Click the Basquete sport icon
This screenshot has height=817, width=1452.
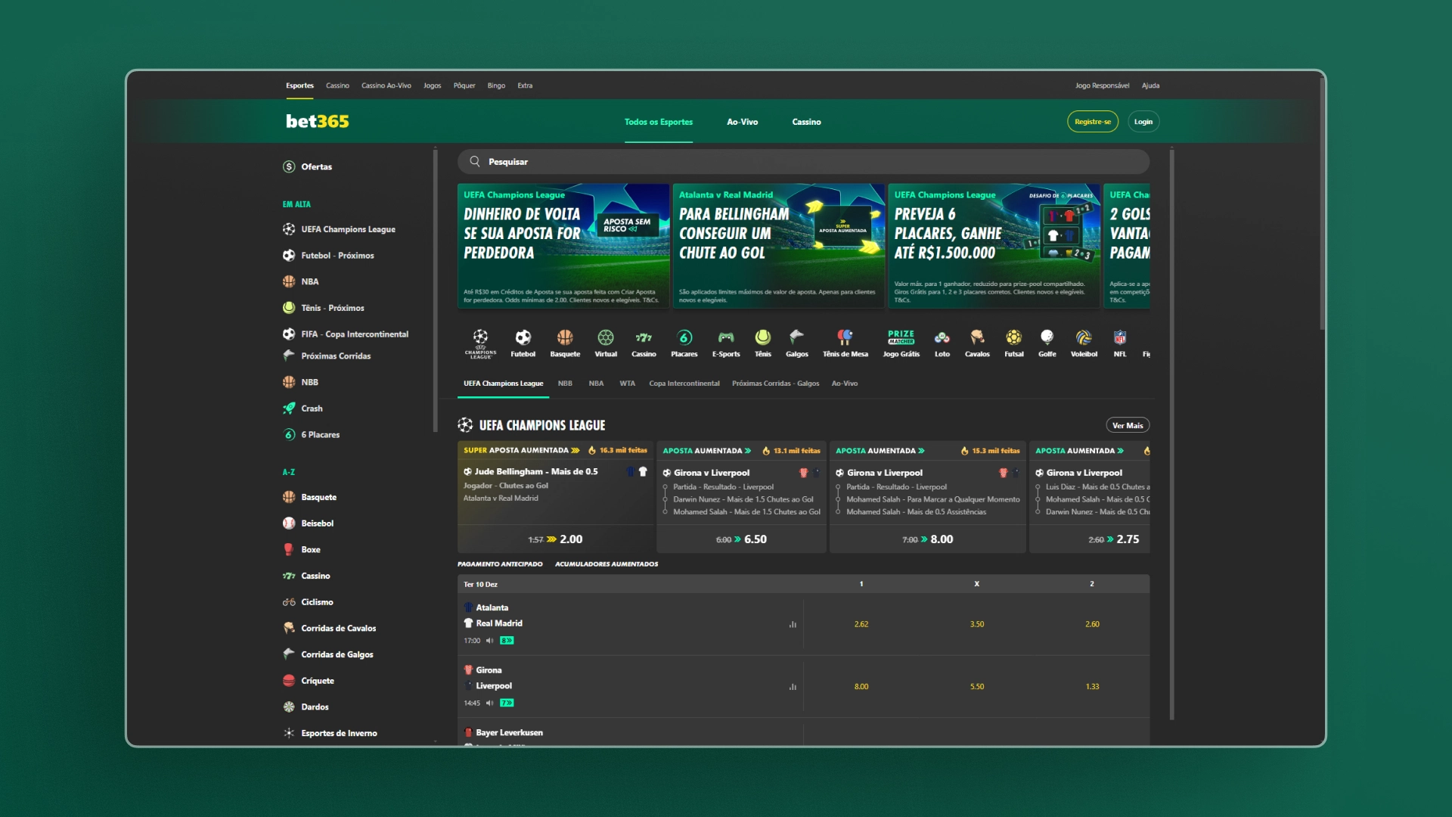(563, 342)
